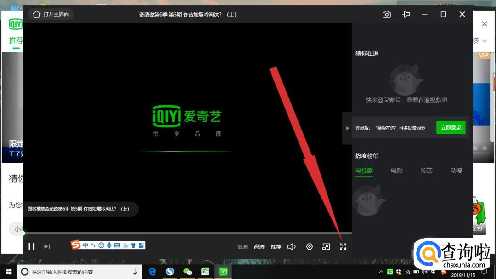The height and width of the screenshot is (279, 496).
Task: Click the 推荐 button in player bar
Action: pyautogui.click(x=276, y=247)
